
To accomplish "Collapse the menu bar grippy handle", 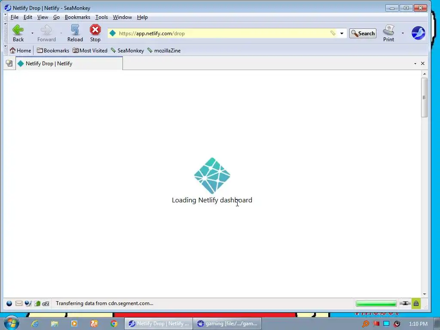I will point(5,17).
